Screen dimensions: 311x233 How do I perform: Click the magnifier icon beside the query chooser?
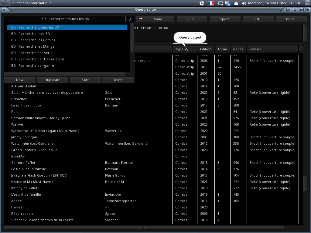tap(131, 19)
